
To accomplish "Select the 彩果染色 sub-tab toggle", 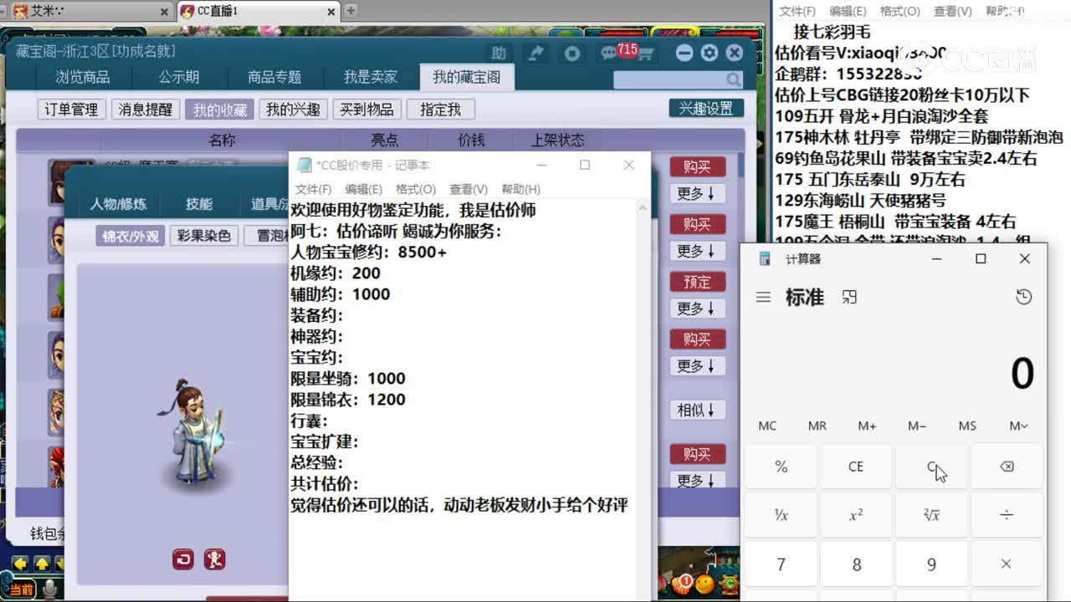I will pos(204,236).
